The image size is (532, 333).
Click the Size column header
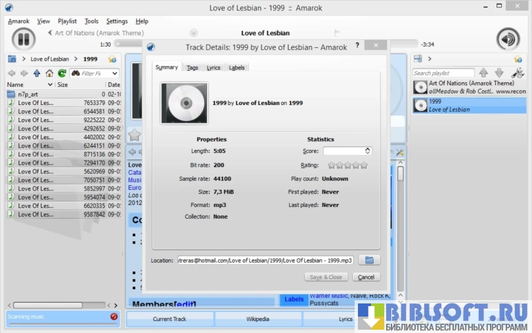(x=62, y=85)
